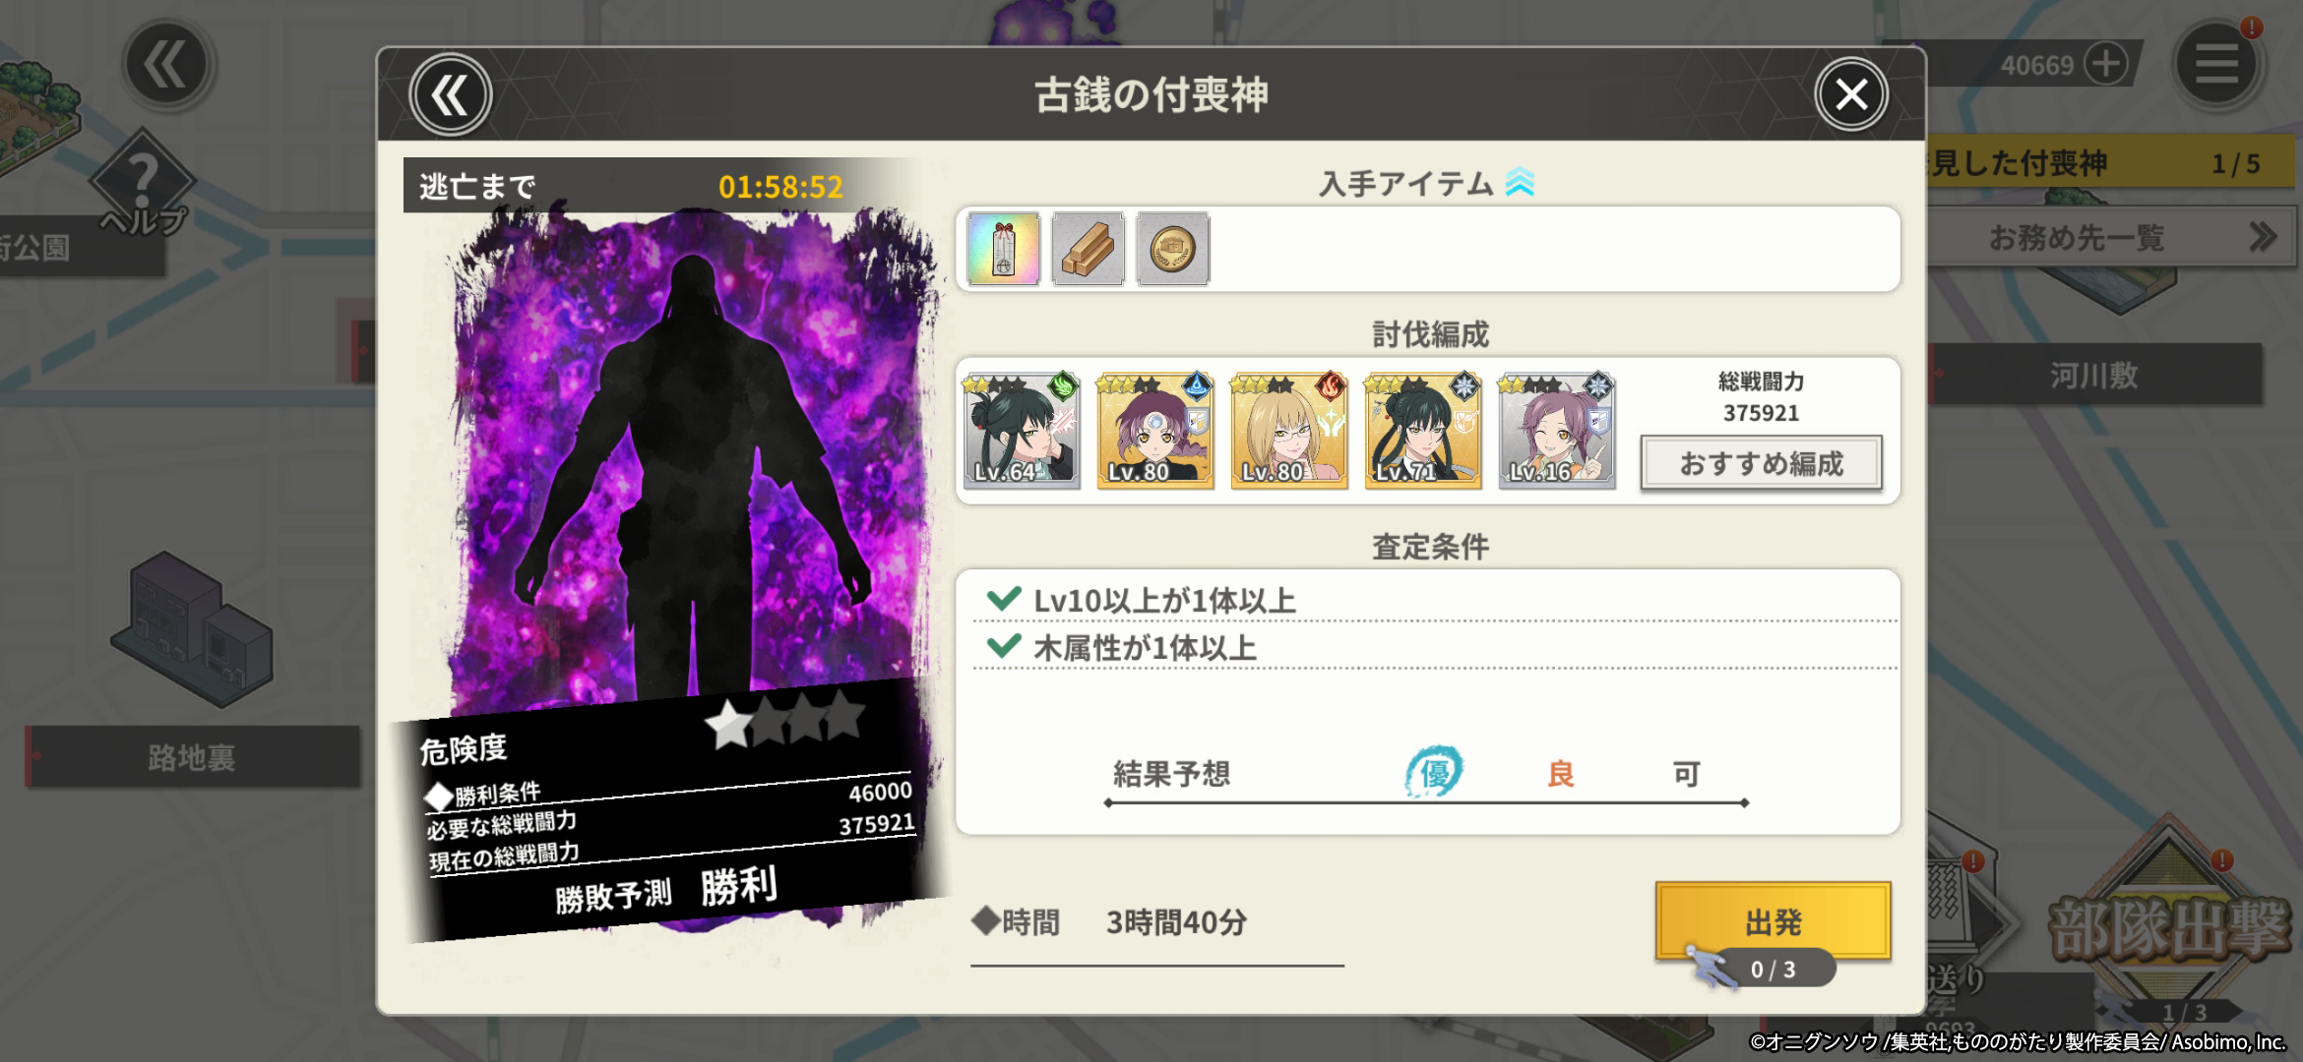Choose the Lv.80 blonde glasses character
The height and width of the screenshot is (1062, 2303).
(1289, 431)
